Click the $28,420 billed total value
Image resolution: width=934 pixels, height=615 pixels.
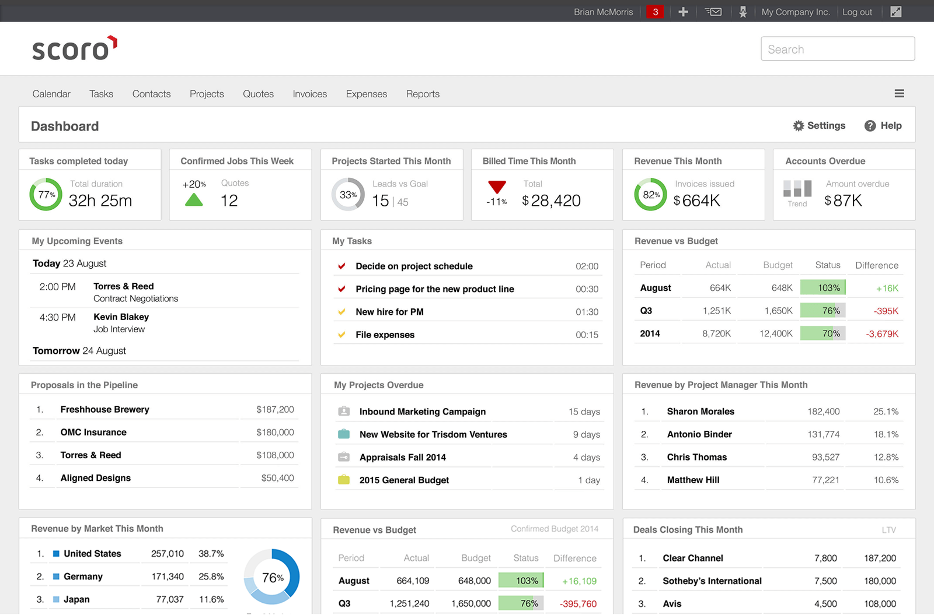(552, 201)
